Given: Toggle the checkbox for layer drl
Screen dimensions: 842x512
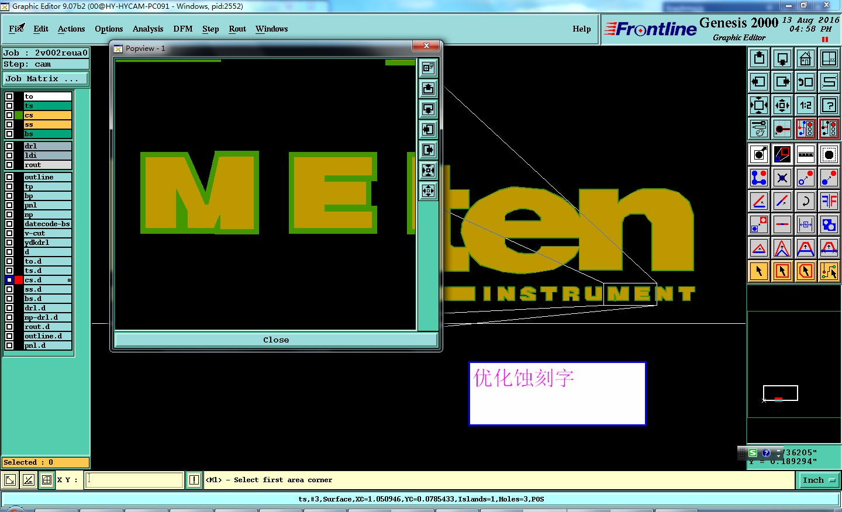Looking at the screenshot, I should pyautogui.click(x=9, y=146).
